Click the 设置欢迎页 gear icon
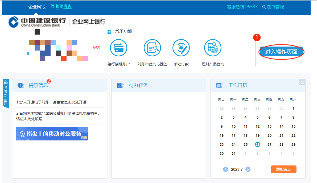The image size is (317, 183). pyautogui.click(x=6, y=82)
